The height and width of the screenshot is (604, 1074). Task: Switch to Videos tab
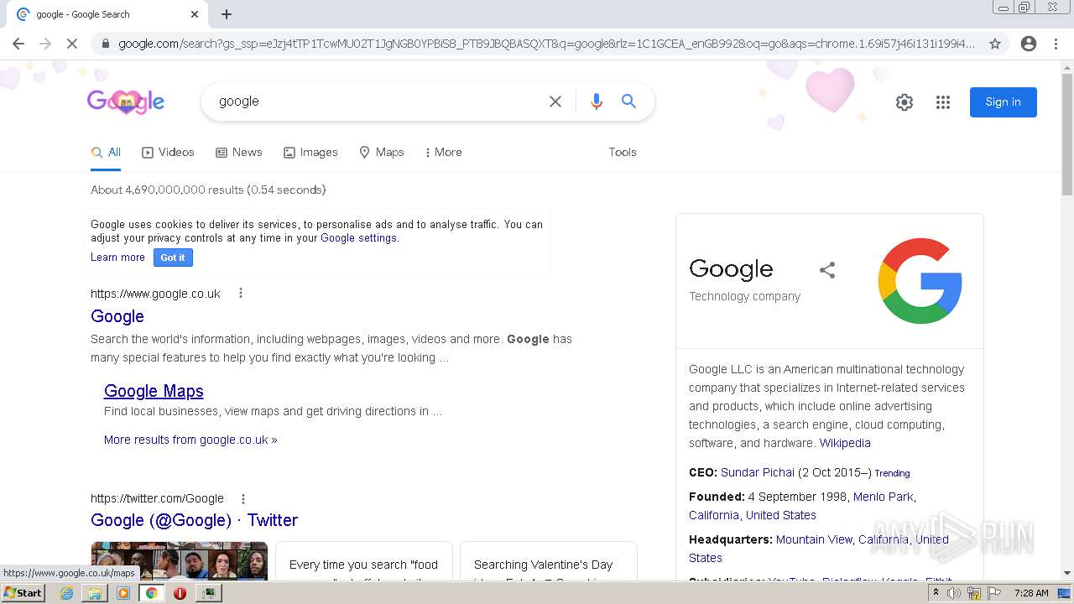coord(168,153)
